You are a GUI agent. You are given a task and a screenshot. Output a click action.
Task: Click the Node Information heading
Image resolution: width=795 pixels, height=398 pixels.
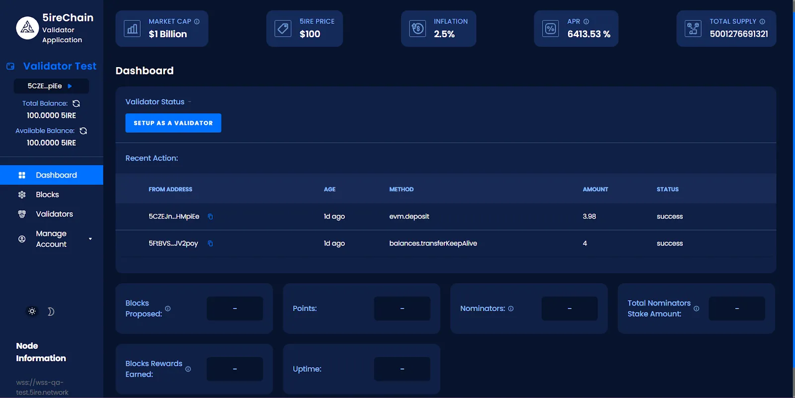41,352
